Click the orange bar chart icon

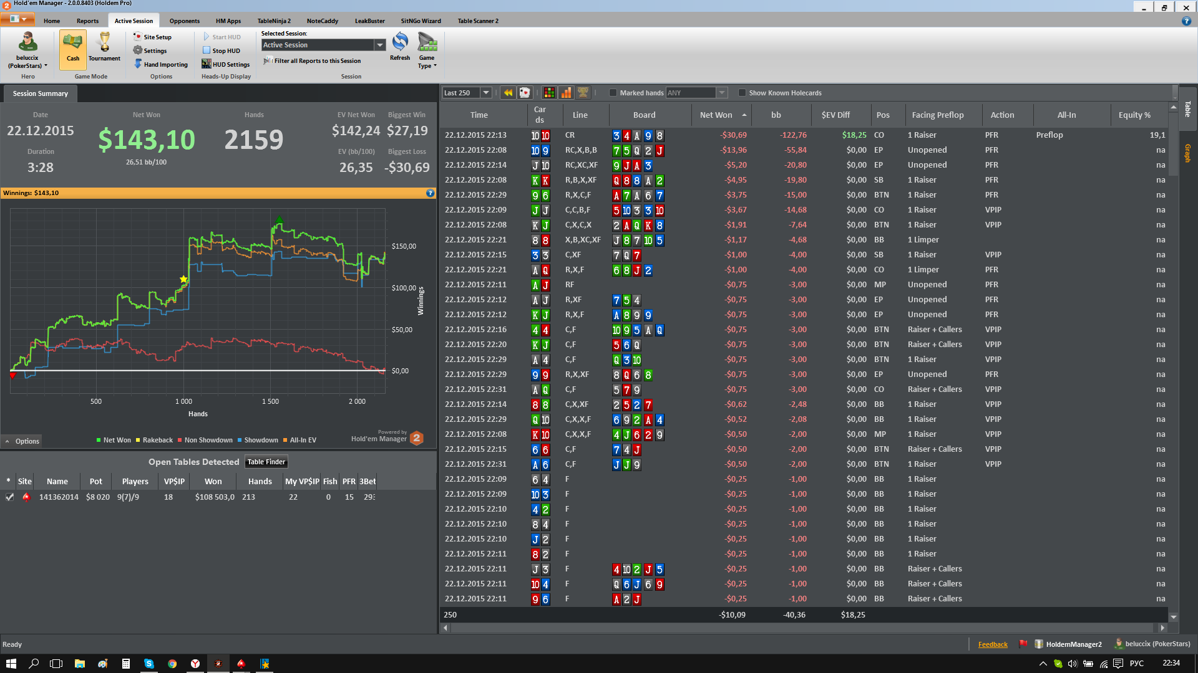click(566, 93)
